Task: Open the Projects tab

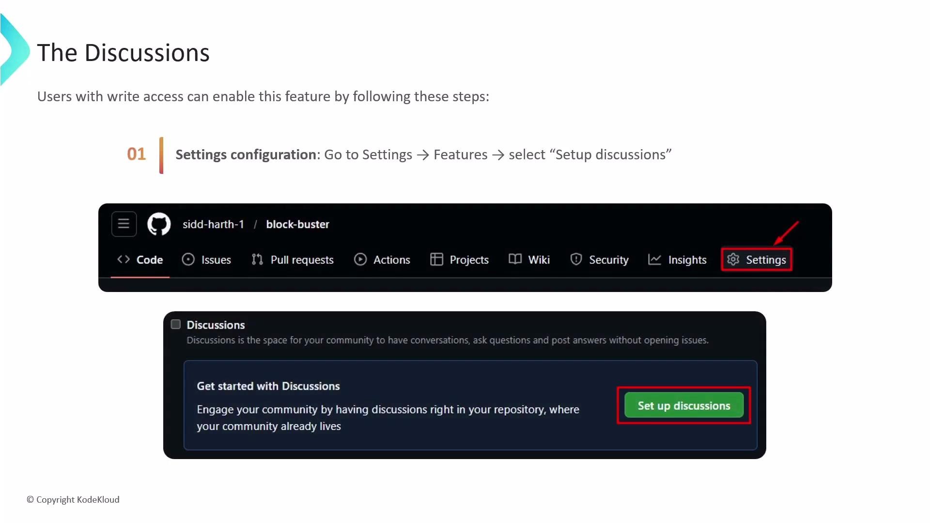Action: pos(460,260)
